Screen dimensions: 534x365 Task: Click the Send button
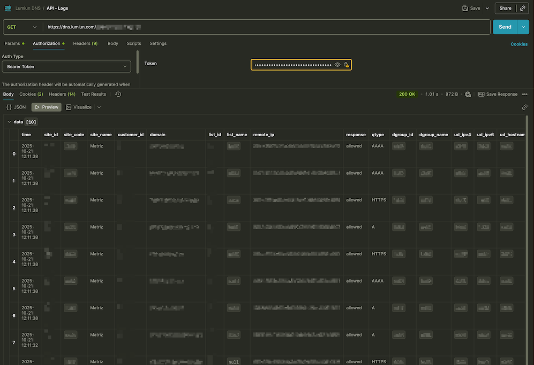[505, 27]
